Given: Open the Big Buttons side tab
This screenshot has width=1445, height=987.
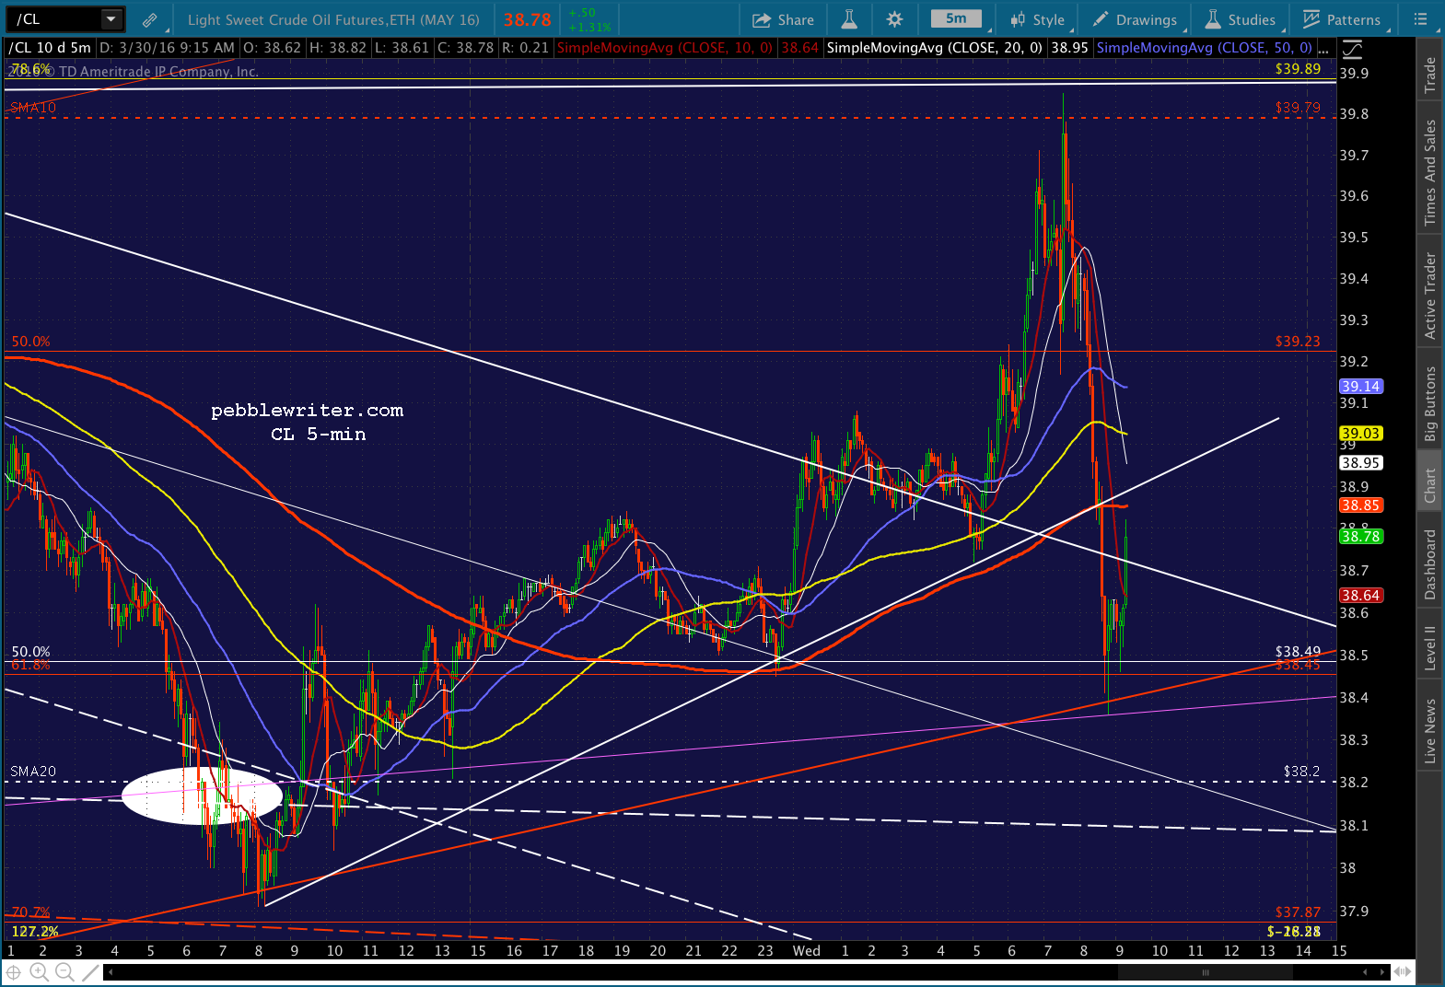Looking at the screenshot, I should pos(1429,403).
